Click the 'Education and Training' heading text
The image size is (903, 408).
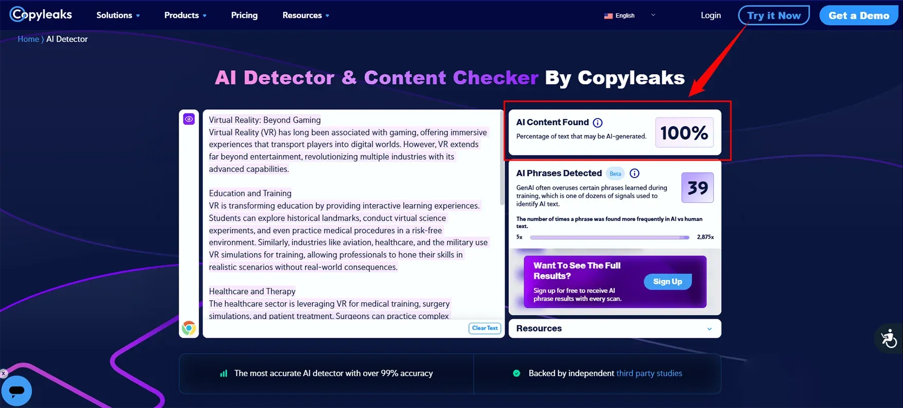pyautogui.click(x=250, y=193)
